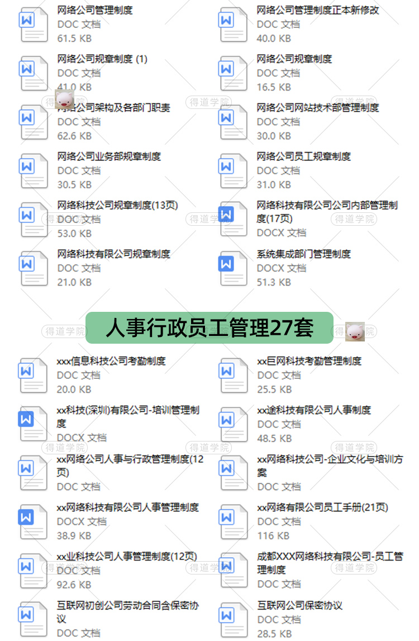419x641 pixels.
Task: Select the 网络公司规章制度 (1) document icon
Action: (x=34, y=73)
